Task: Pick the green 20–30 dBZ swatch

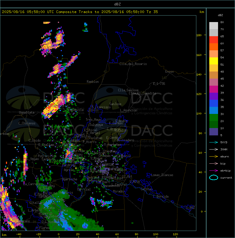Action: pos(214,118)
